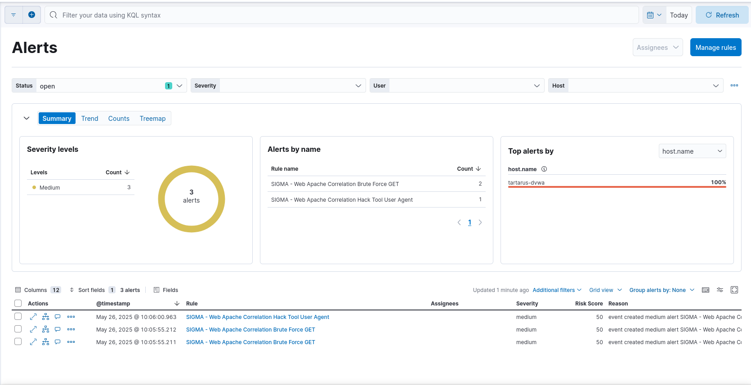This screenshot has height=385, width=751.
Task: Open more actions menu in third alert row
Action: [71, 342]
